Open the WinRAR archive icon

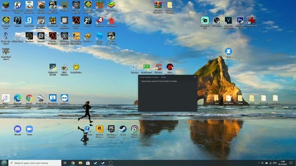[158, 5]
